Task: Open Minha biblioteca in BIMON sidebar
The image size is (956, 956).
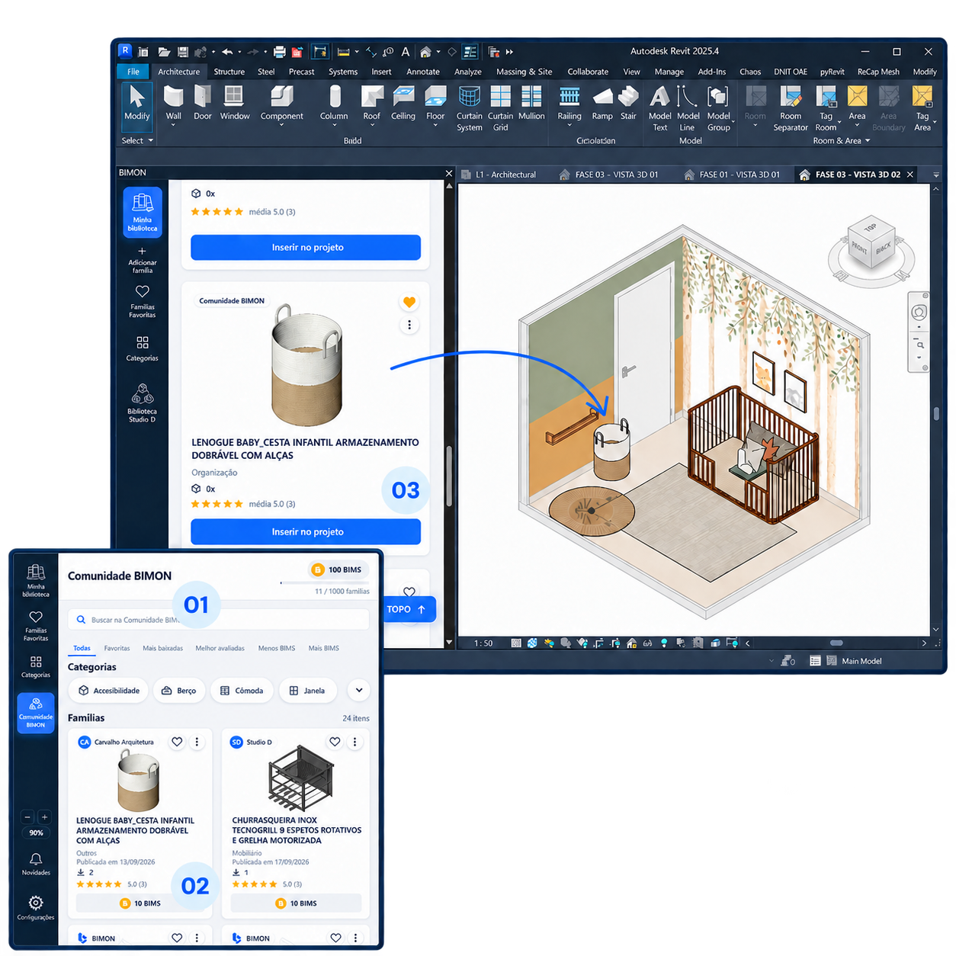Action: pos(143,211)
